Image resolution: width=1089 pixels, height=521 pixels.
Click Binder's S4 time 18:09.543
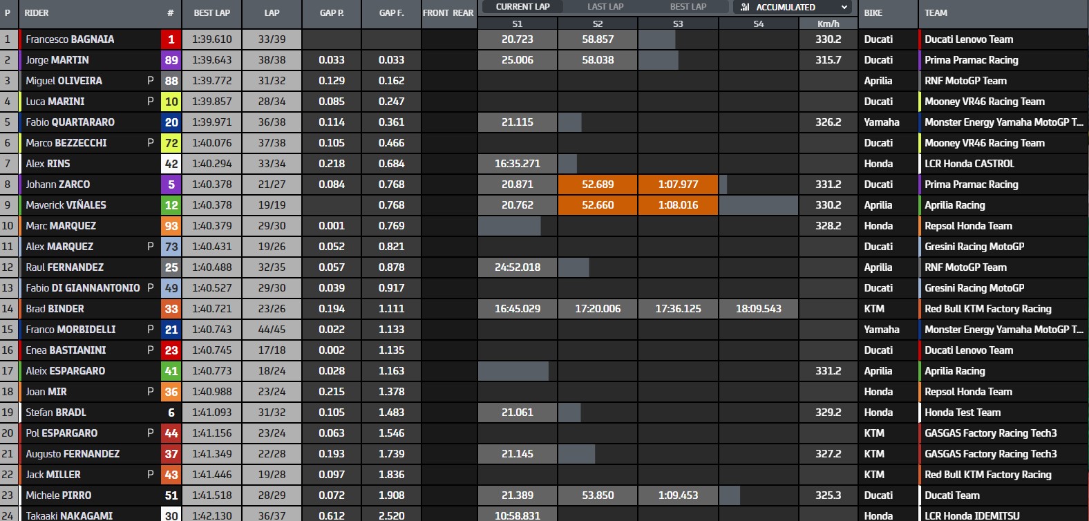(758, 309)
